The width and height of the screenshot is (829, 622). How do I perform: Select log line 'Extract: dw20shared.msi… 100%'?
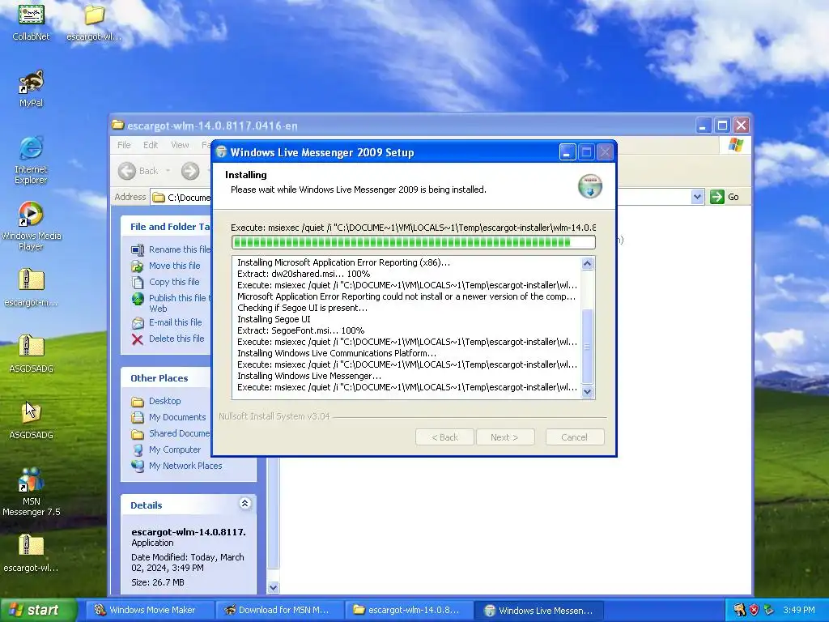point(304,274)
